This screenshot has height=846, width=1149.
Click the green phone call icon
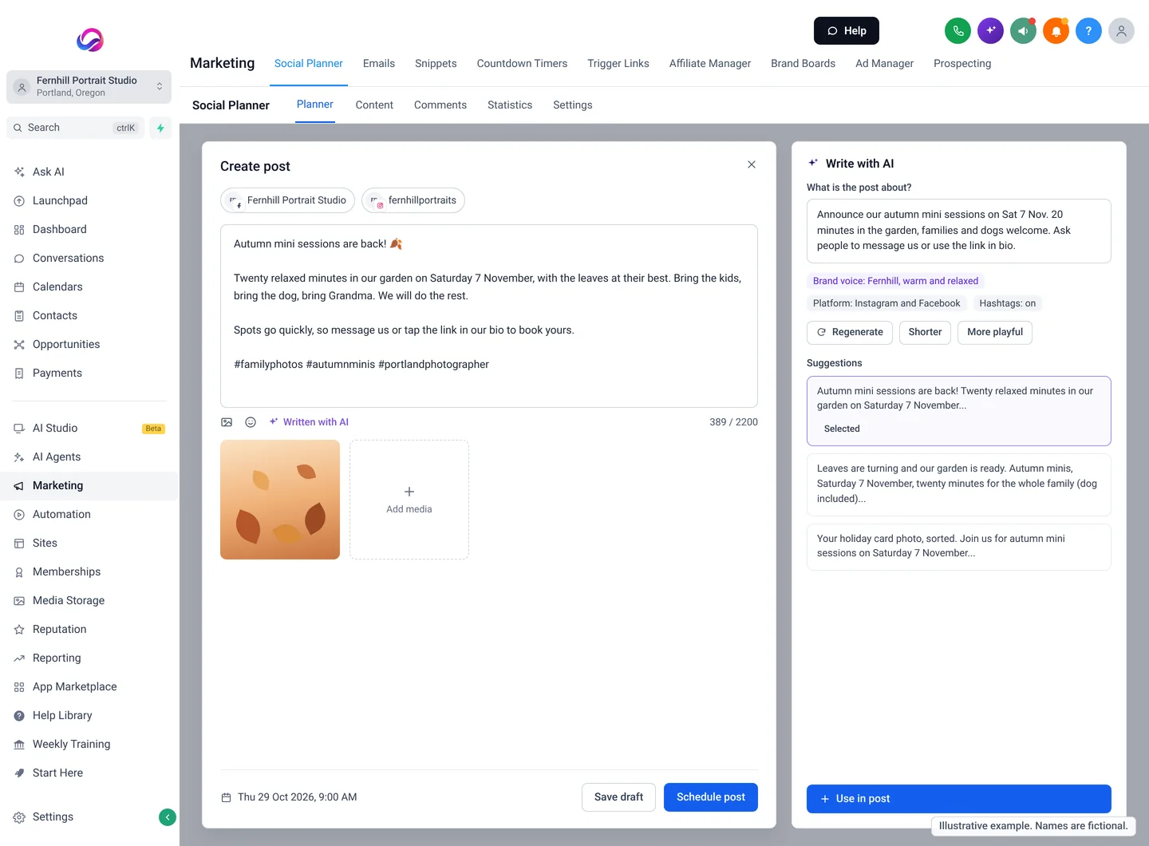958,31
